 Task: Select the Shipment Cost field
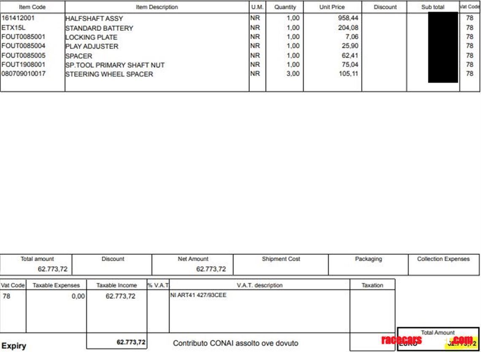point(281,265)
